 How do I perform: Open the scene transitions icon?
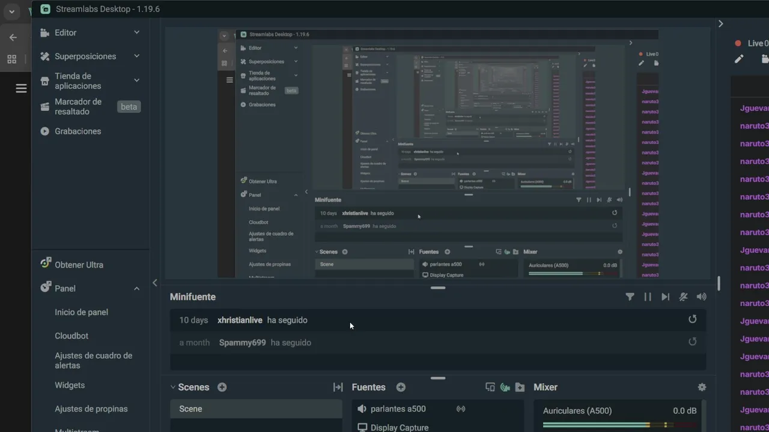(338, 387)
